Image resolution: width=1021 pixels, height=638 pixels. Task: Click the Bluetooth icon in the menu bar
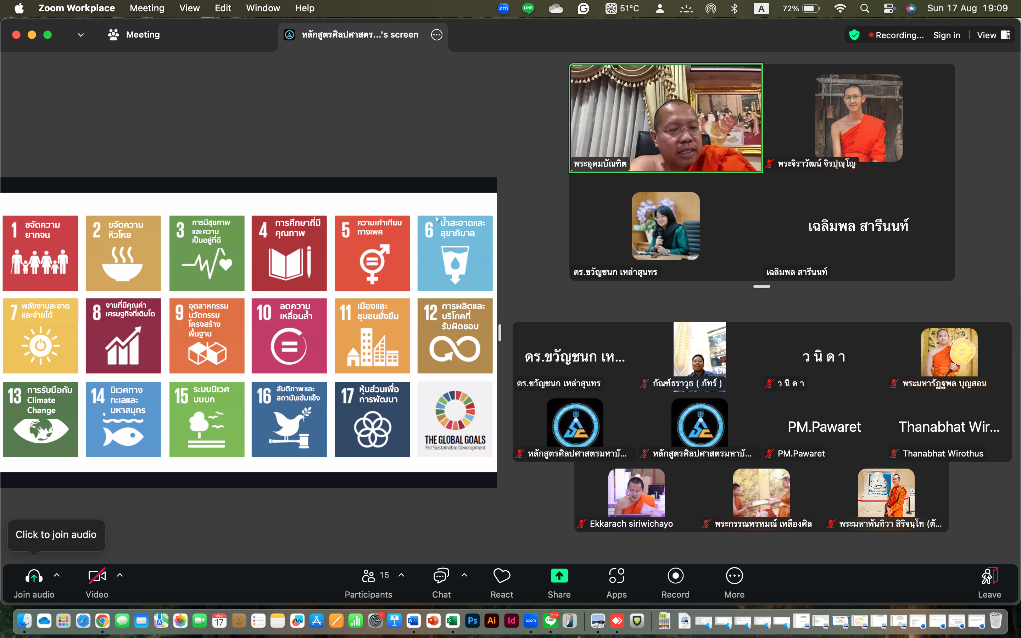click(x=734, y=9)
